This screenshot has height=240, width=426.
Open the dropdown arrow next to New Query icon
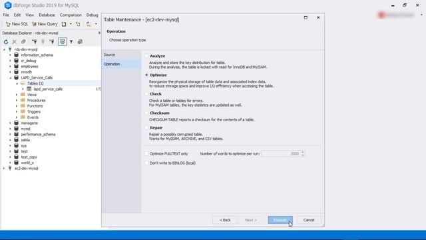(71, 24)
